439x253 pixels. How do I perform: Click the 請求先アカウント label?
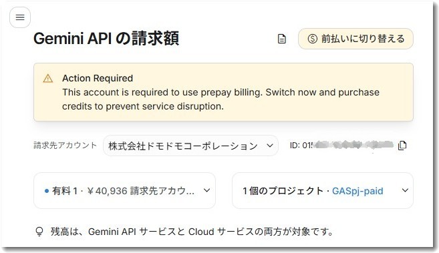click(x=65, y=146)
